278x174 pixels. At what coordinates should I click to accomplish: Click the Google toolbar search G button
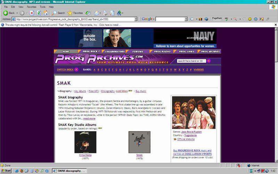[x=192, y=19]
